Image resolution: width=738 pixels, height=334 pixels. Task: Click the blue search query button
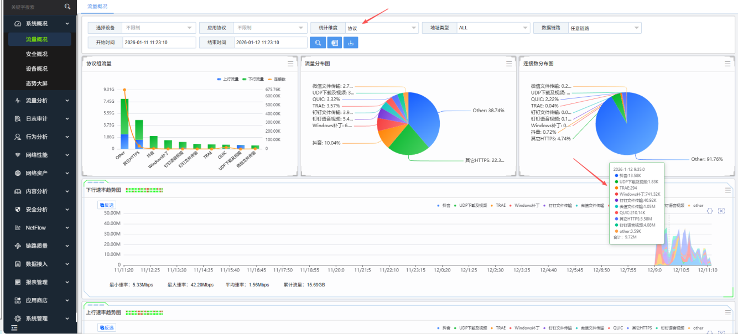[318, 43]
